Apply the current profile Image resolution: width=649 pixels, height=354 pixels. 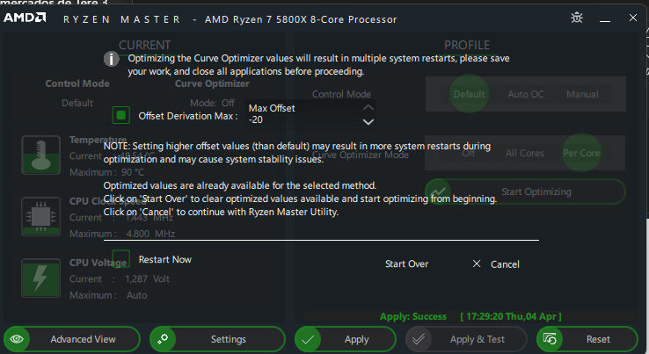click(346, 340)
